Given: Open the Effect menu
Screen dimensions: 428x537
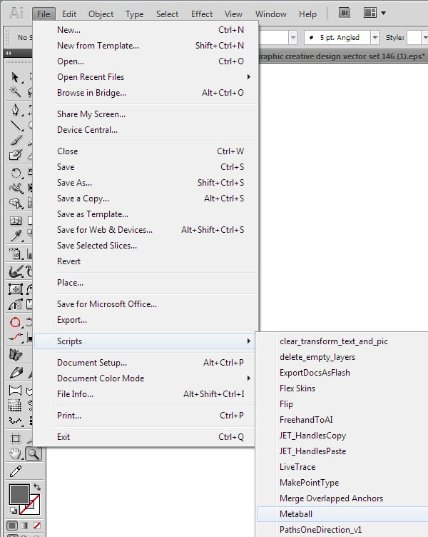Looking at the screenshot, I should (x=202, y=14).
